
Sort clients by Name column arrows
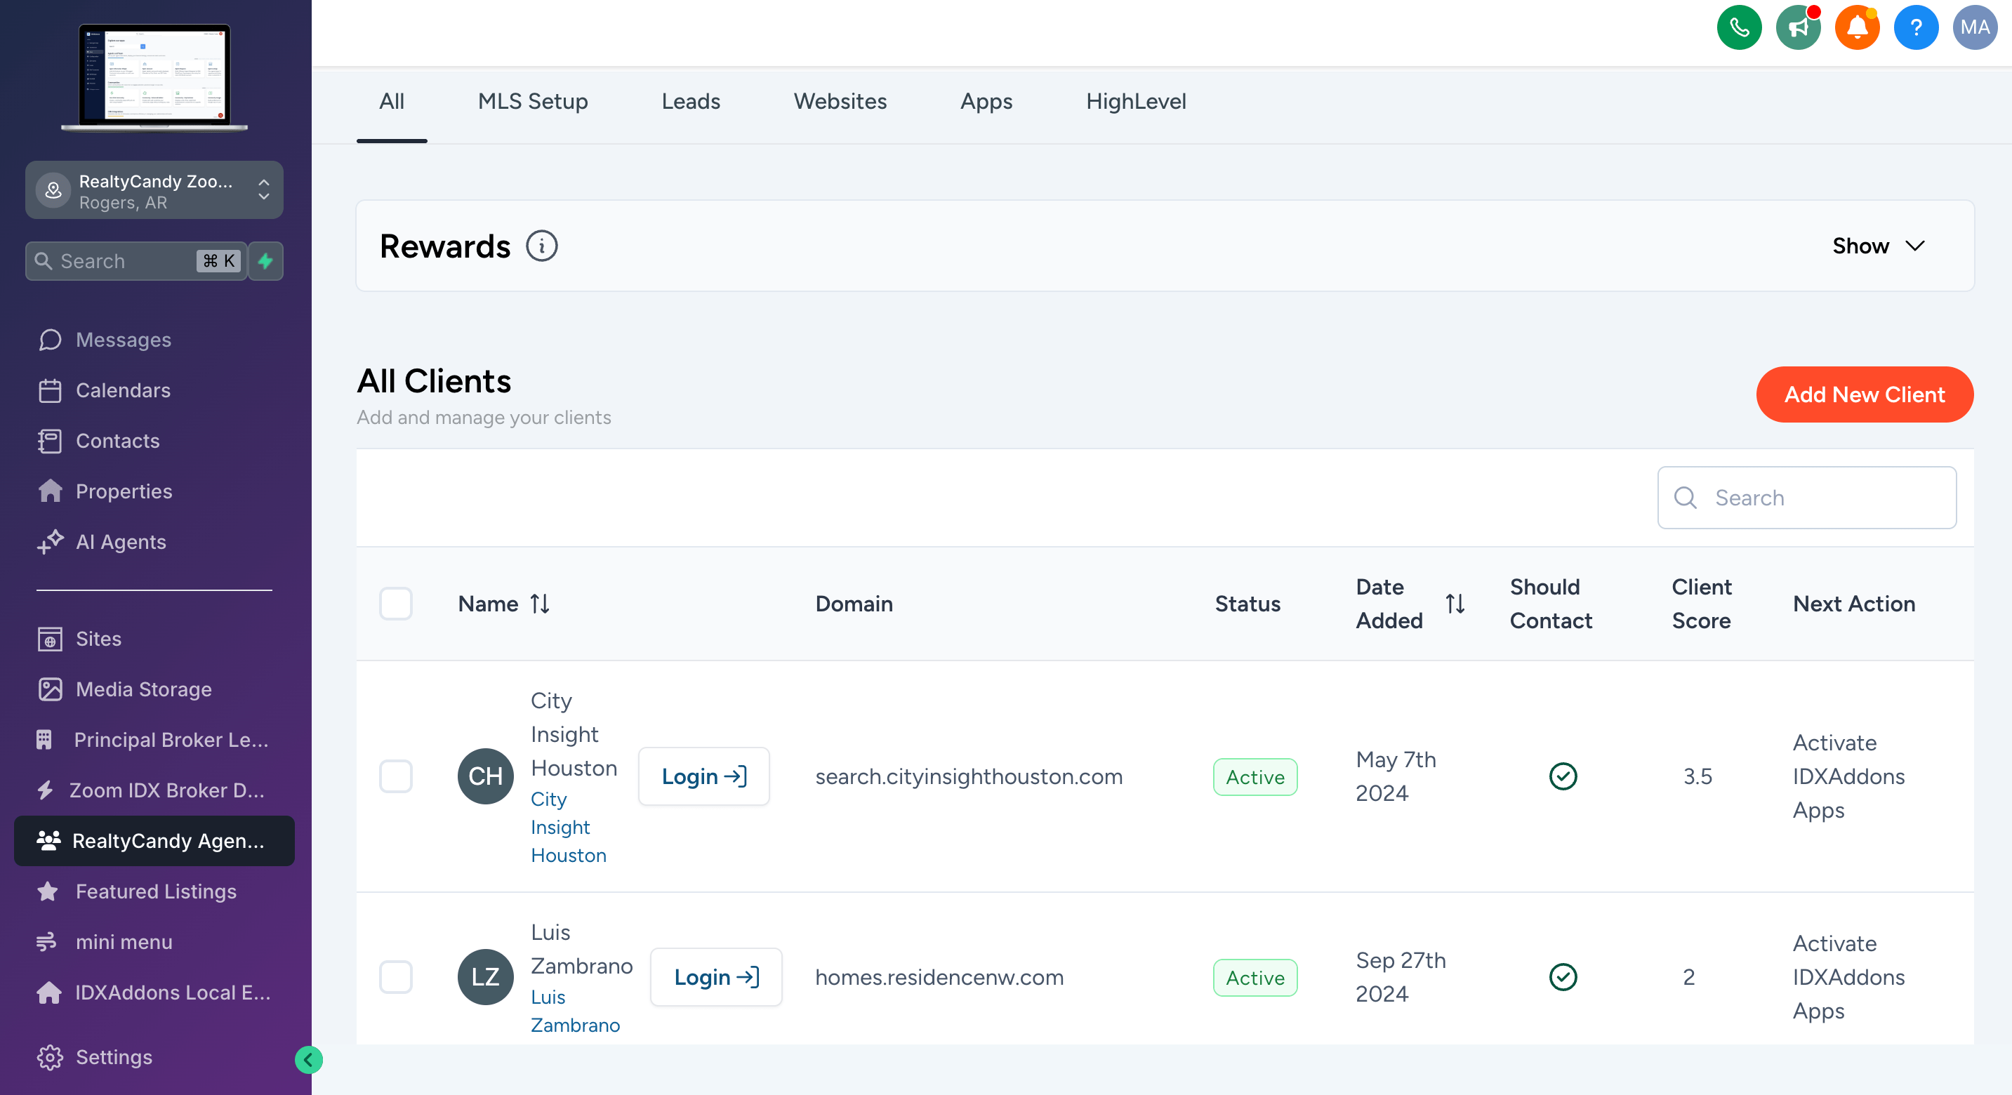(540, 604)
